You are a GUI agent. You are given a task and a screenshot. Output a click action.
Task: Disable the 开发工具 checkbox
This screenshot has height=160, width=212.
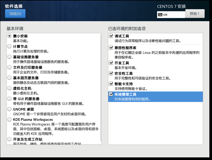point(111,63)
